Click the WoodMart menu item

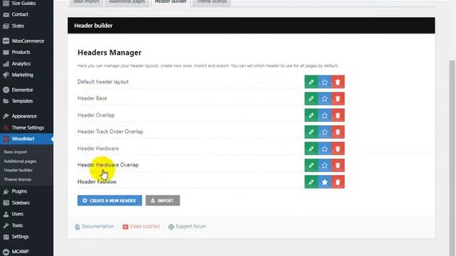tap(26, 139)
